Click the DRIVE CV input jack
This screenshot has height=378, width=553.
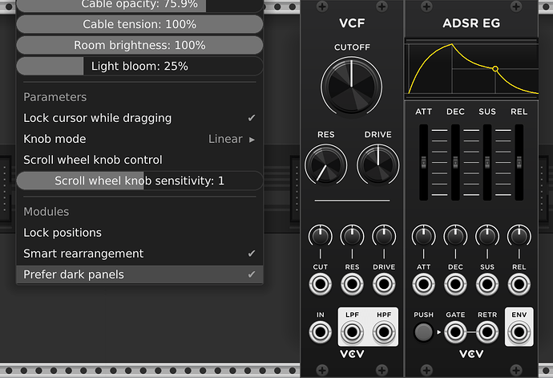click(x=384, y=284)
